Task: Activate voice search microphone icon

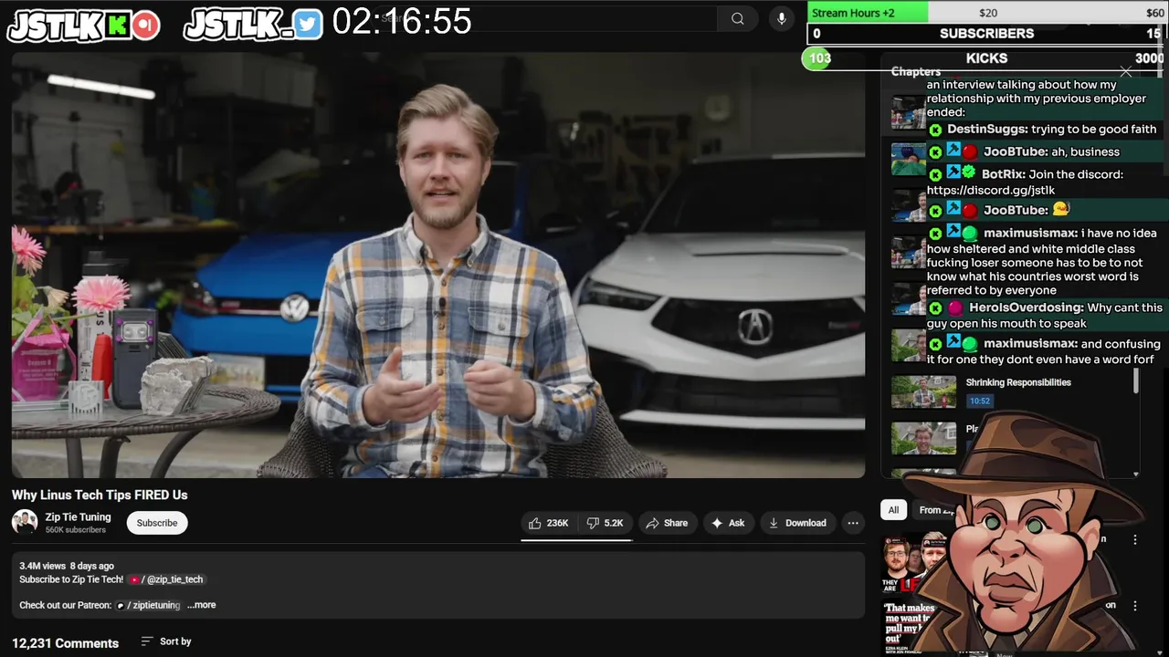Action: [x=781, y=18]
